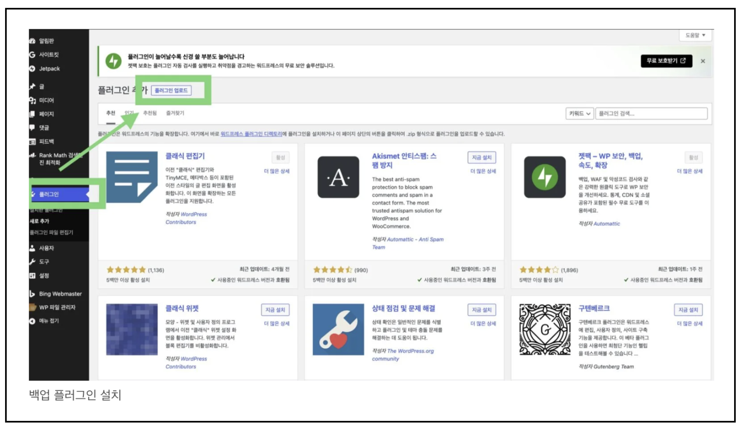Open the Site Kit Google icon menu
Screen dimensions: 743x427
point(32,55)
